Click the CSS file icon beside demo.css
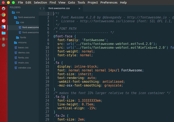The width and height of the screenshot is (174, 122). [16, 53]
